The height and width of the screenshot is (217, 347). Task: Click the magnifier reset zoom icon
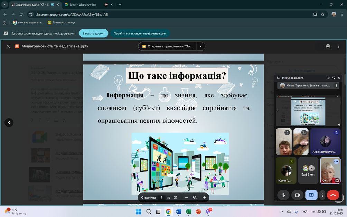(x=195, y=197)
